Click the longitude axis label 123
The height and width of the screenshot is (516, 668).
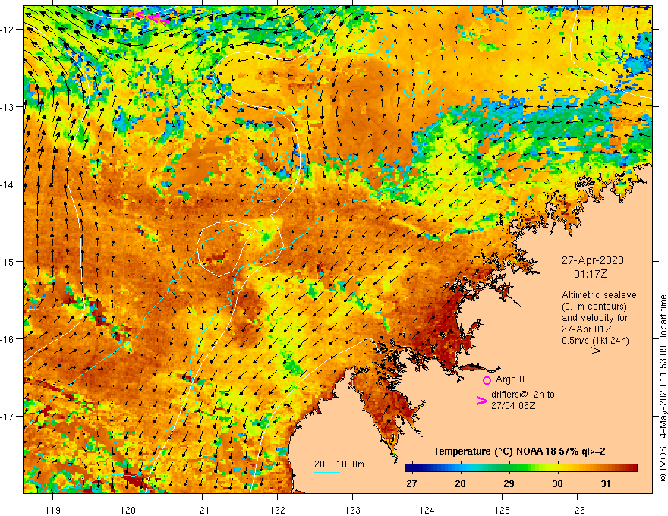pos(352,510)
